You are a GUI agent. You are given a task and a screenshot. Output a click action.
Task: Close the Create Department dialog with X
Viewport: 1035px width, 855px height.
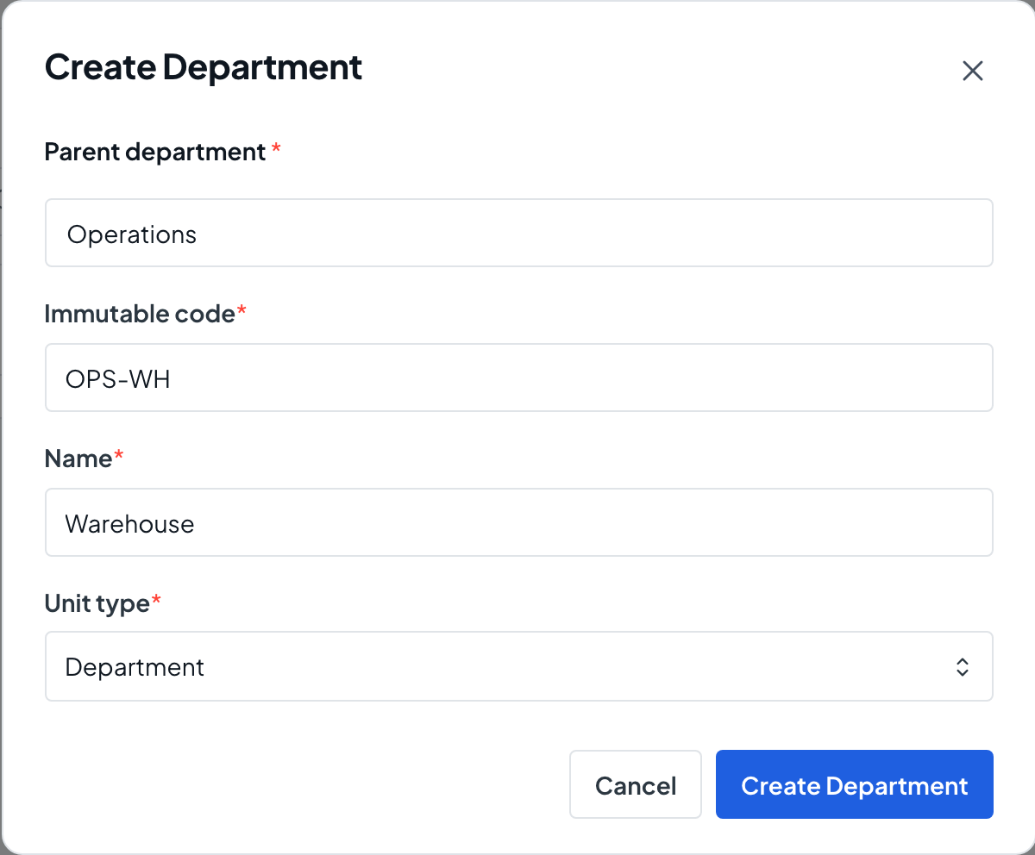972,71
